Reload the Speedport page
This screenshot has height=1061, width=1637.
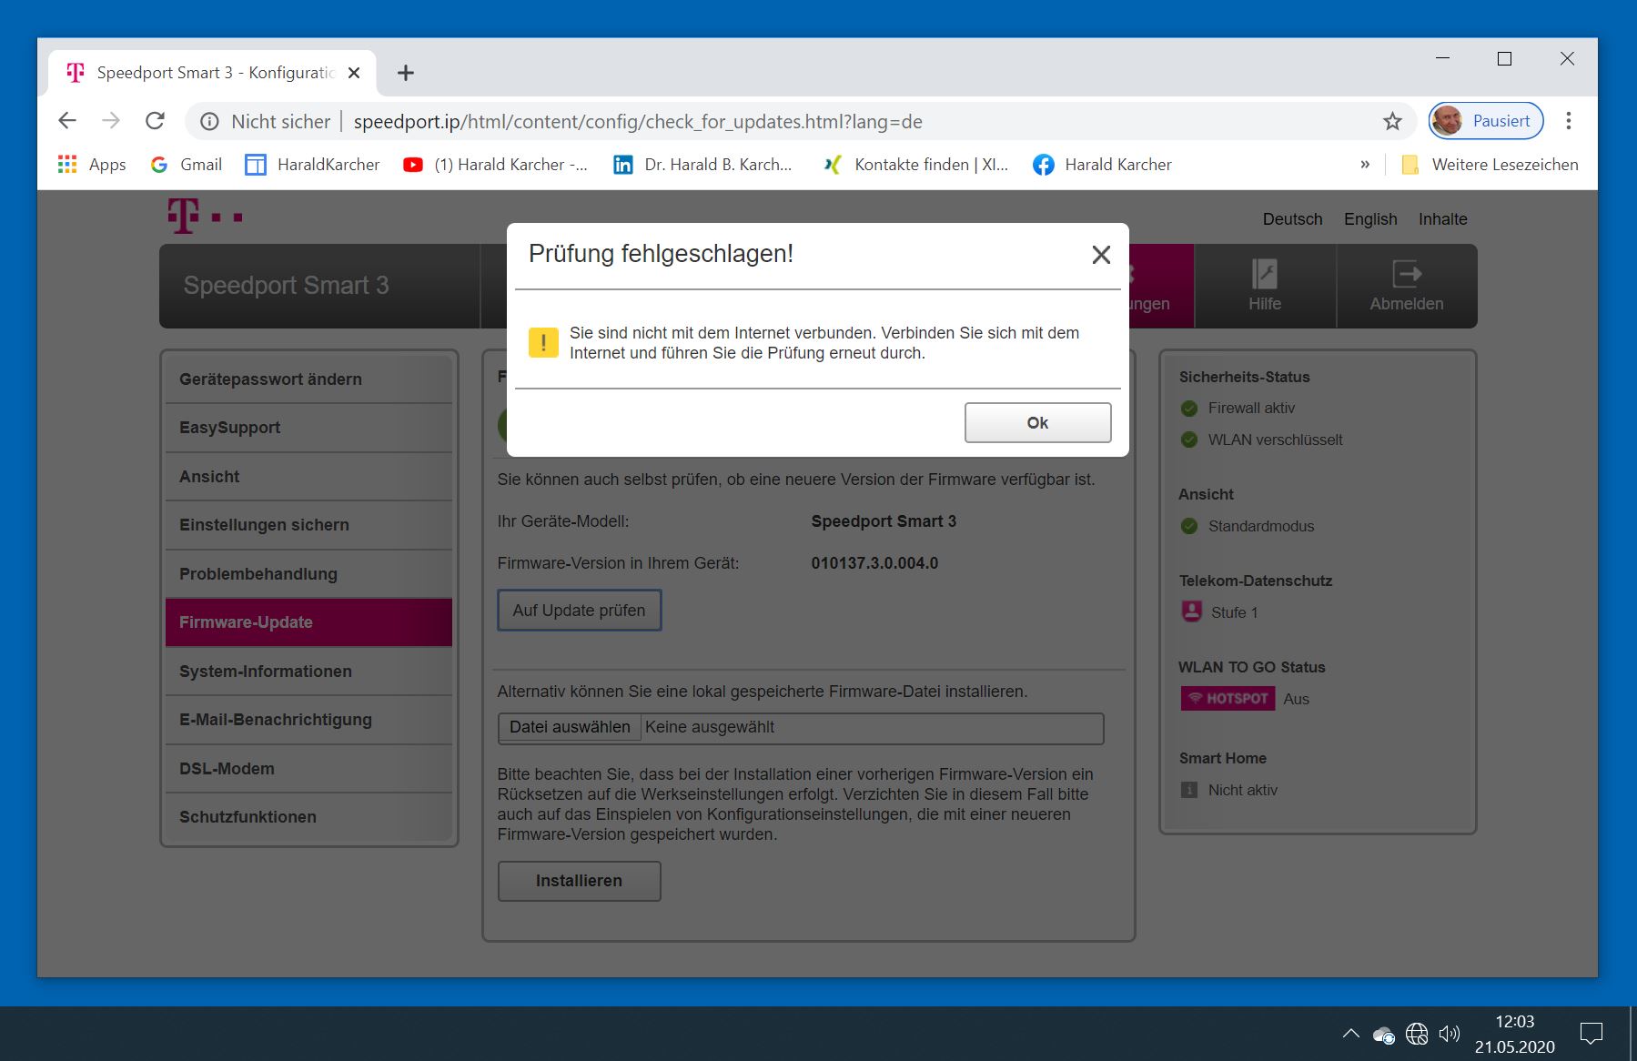tap(156, 121)
